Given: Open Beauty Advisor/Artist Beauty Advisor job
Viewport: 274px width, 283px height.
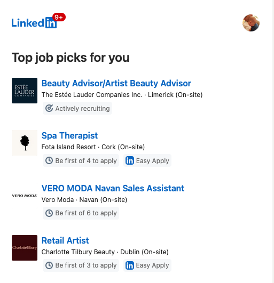Looking at the screenshot, I should (x=116, y=83).
